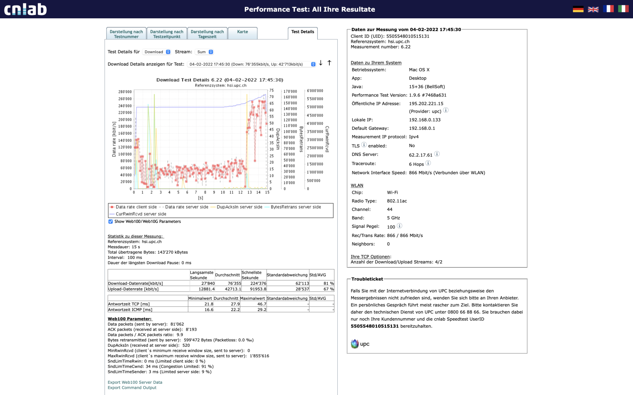Uncheck Show Web100/Web10G Parameters

click(x=110, y=222)
